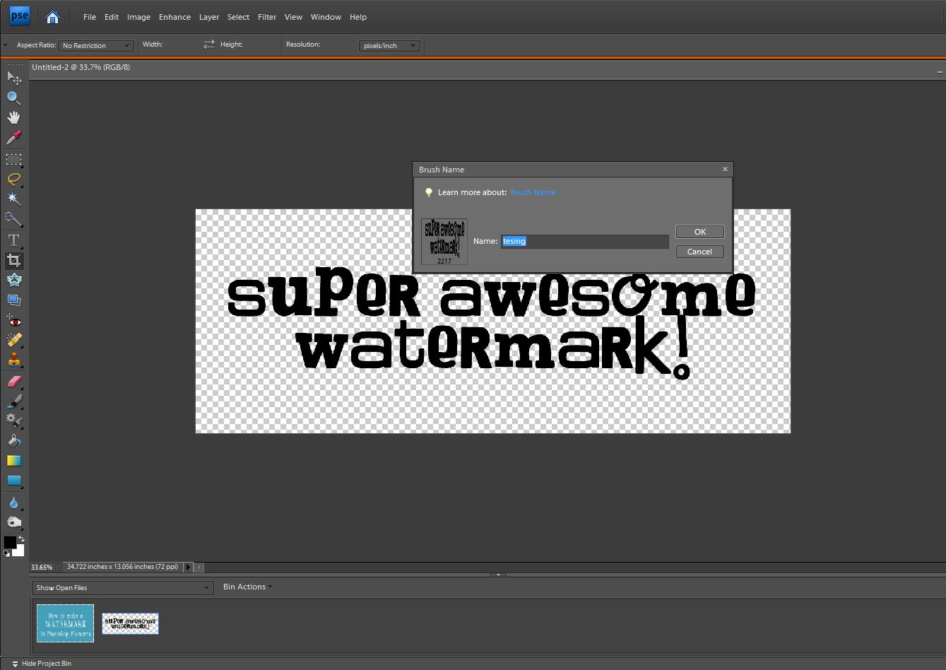946x670 pixels.
Task: Open the Aspect Ratio dropdown
Action: [x=95, y=45]
